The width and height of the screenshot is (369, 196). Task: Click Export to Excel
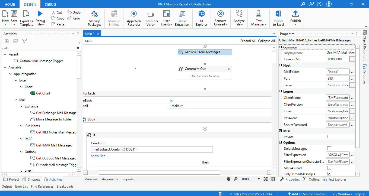point(278,18)
